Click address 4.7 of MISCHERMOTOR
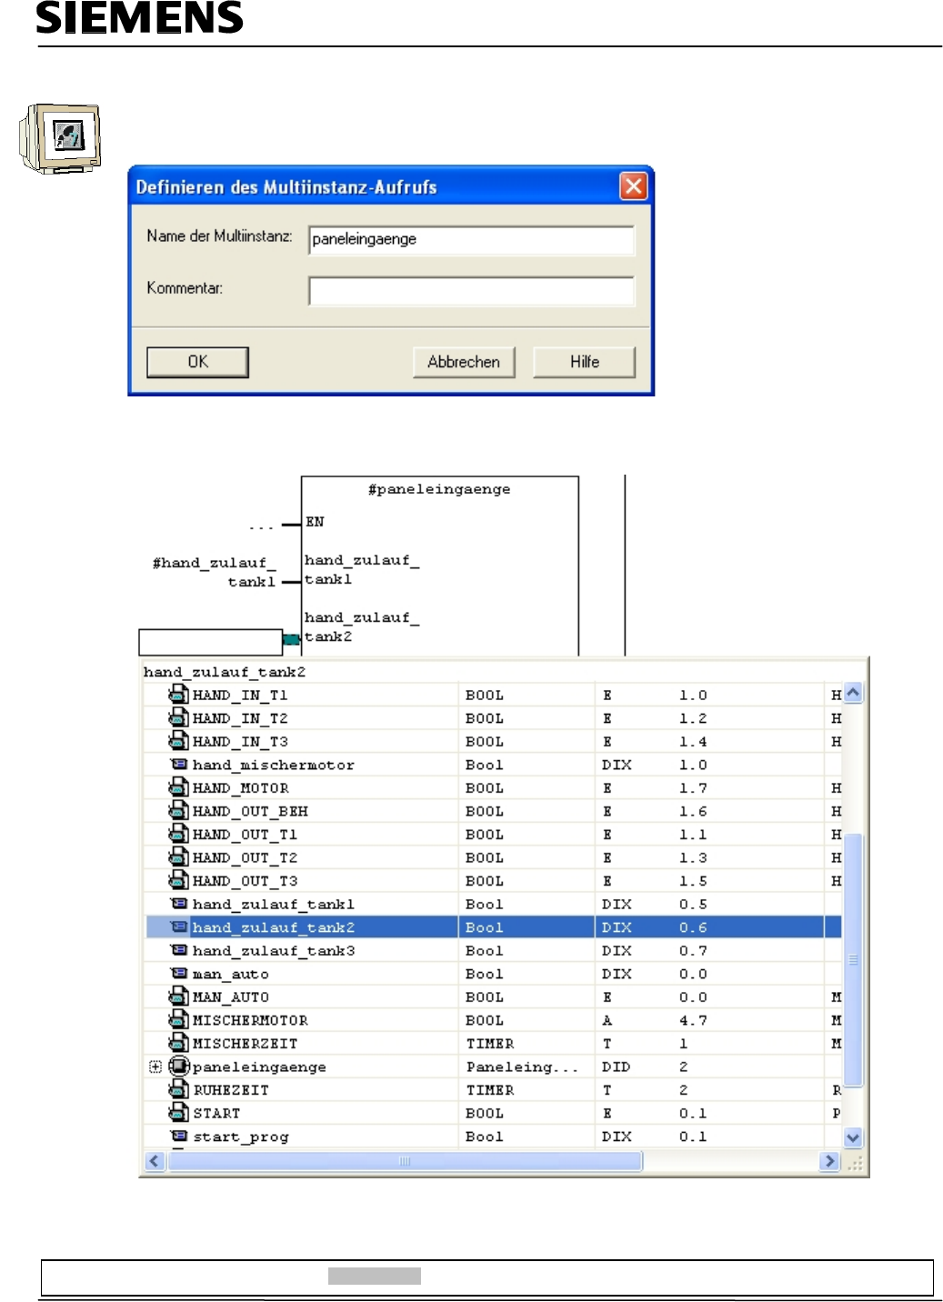The image size is (943, 1302). 693,1020
